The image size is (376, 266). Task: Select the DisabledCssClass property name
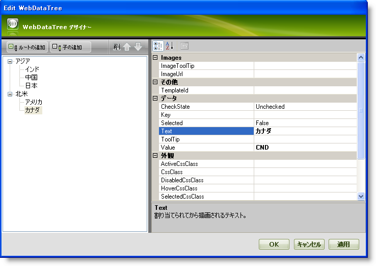click(206, 180)
